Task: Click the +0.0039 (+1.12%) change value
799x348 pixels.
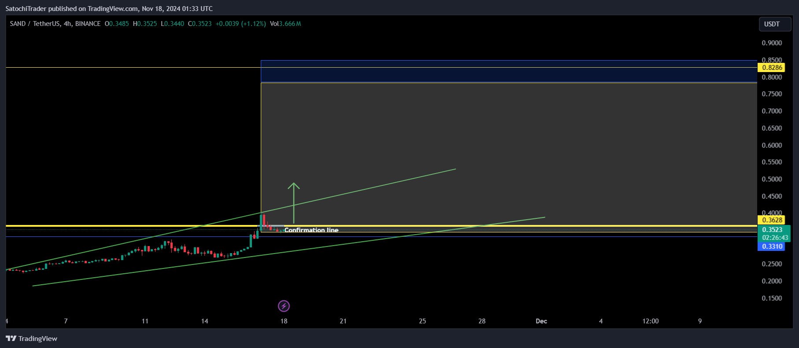Action: [240, 24]
